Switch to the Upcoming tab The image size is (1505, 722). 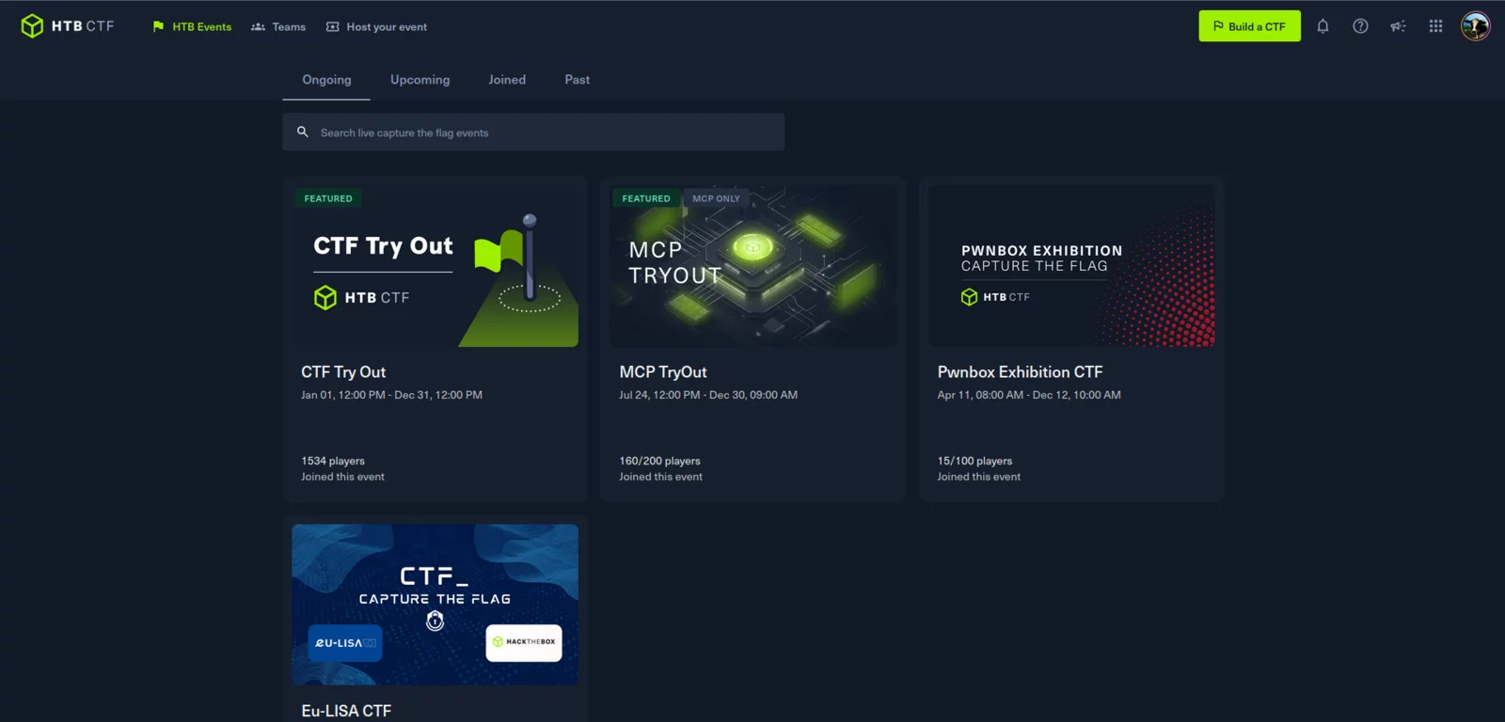coord(420,80)
